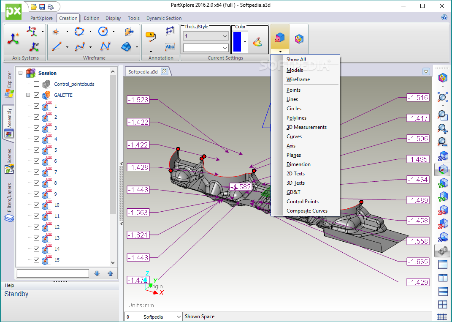The image size is (452, 322).
Task: Select the polyline creation tool
Action: (x=80, y=46)
